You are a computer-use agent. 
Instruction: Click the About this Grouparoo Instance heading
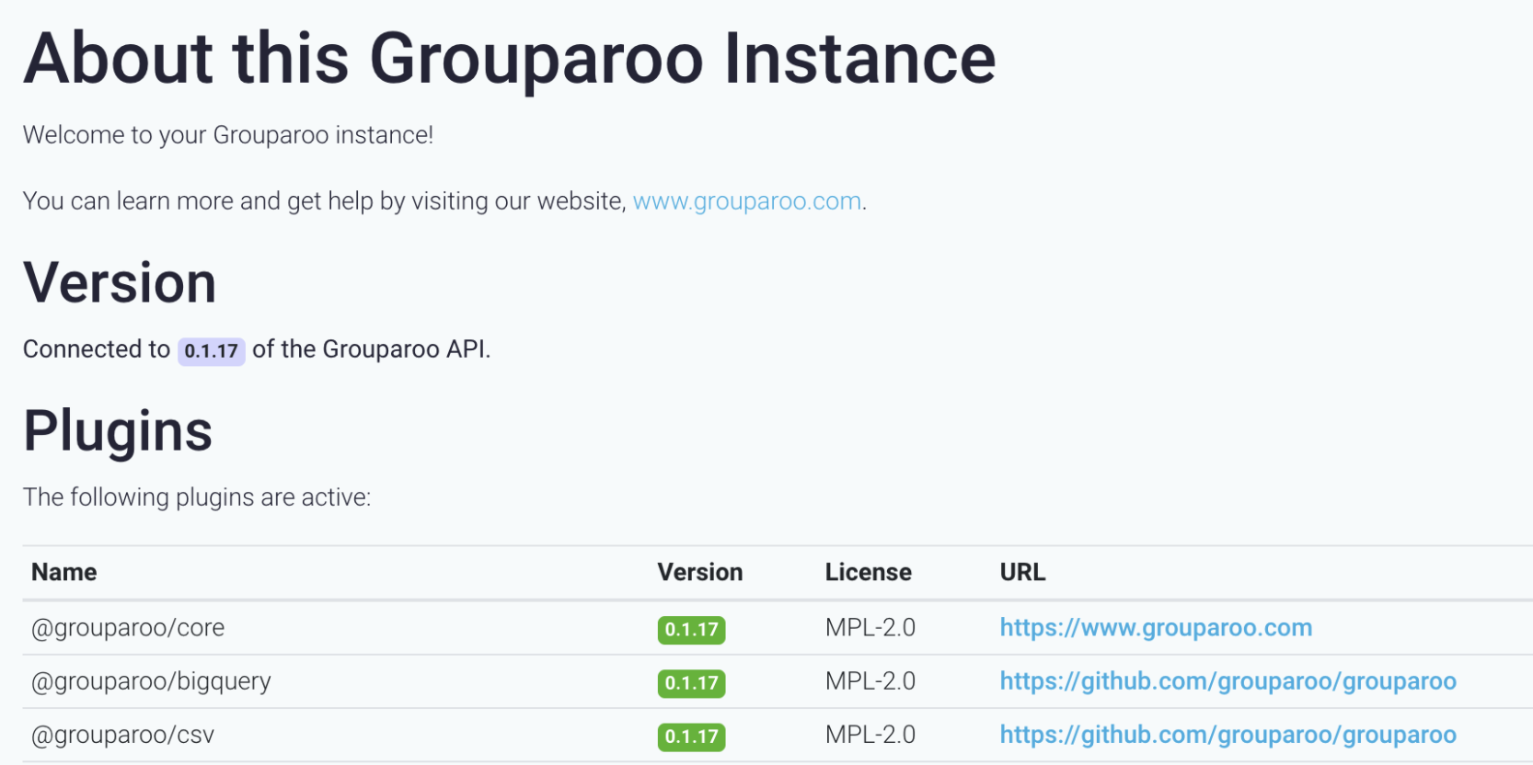510,59
